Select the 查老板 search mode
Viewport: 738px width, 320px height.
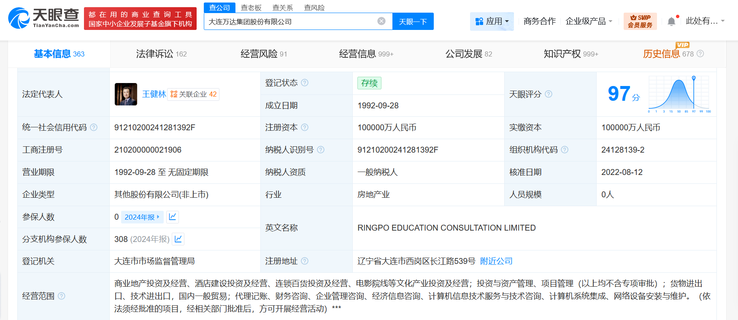pos(251,8)
